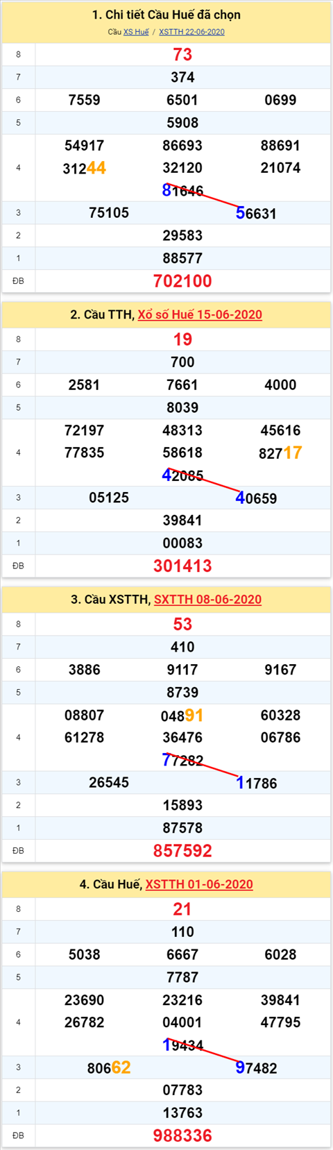Click number 21074

[x=280, y=168]
